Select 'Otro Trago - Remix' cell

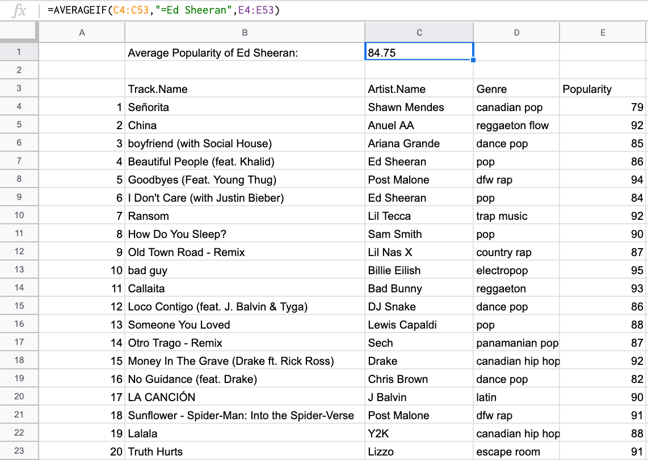(x=245, y=342)
